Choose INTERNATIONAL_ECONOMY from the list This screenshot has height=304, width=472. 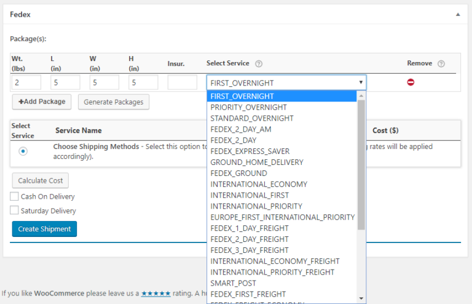(x=281, y=185)
